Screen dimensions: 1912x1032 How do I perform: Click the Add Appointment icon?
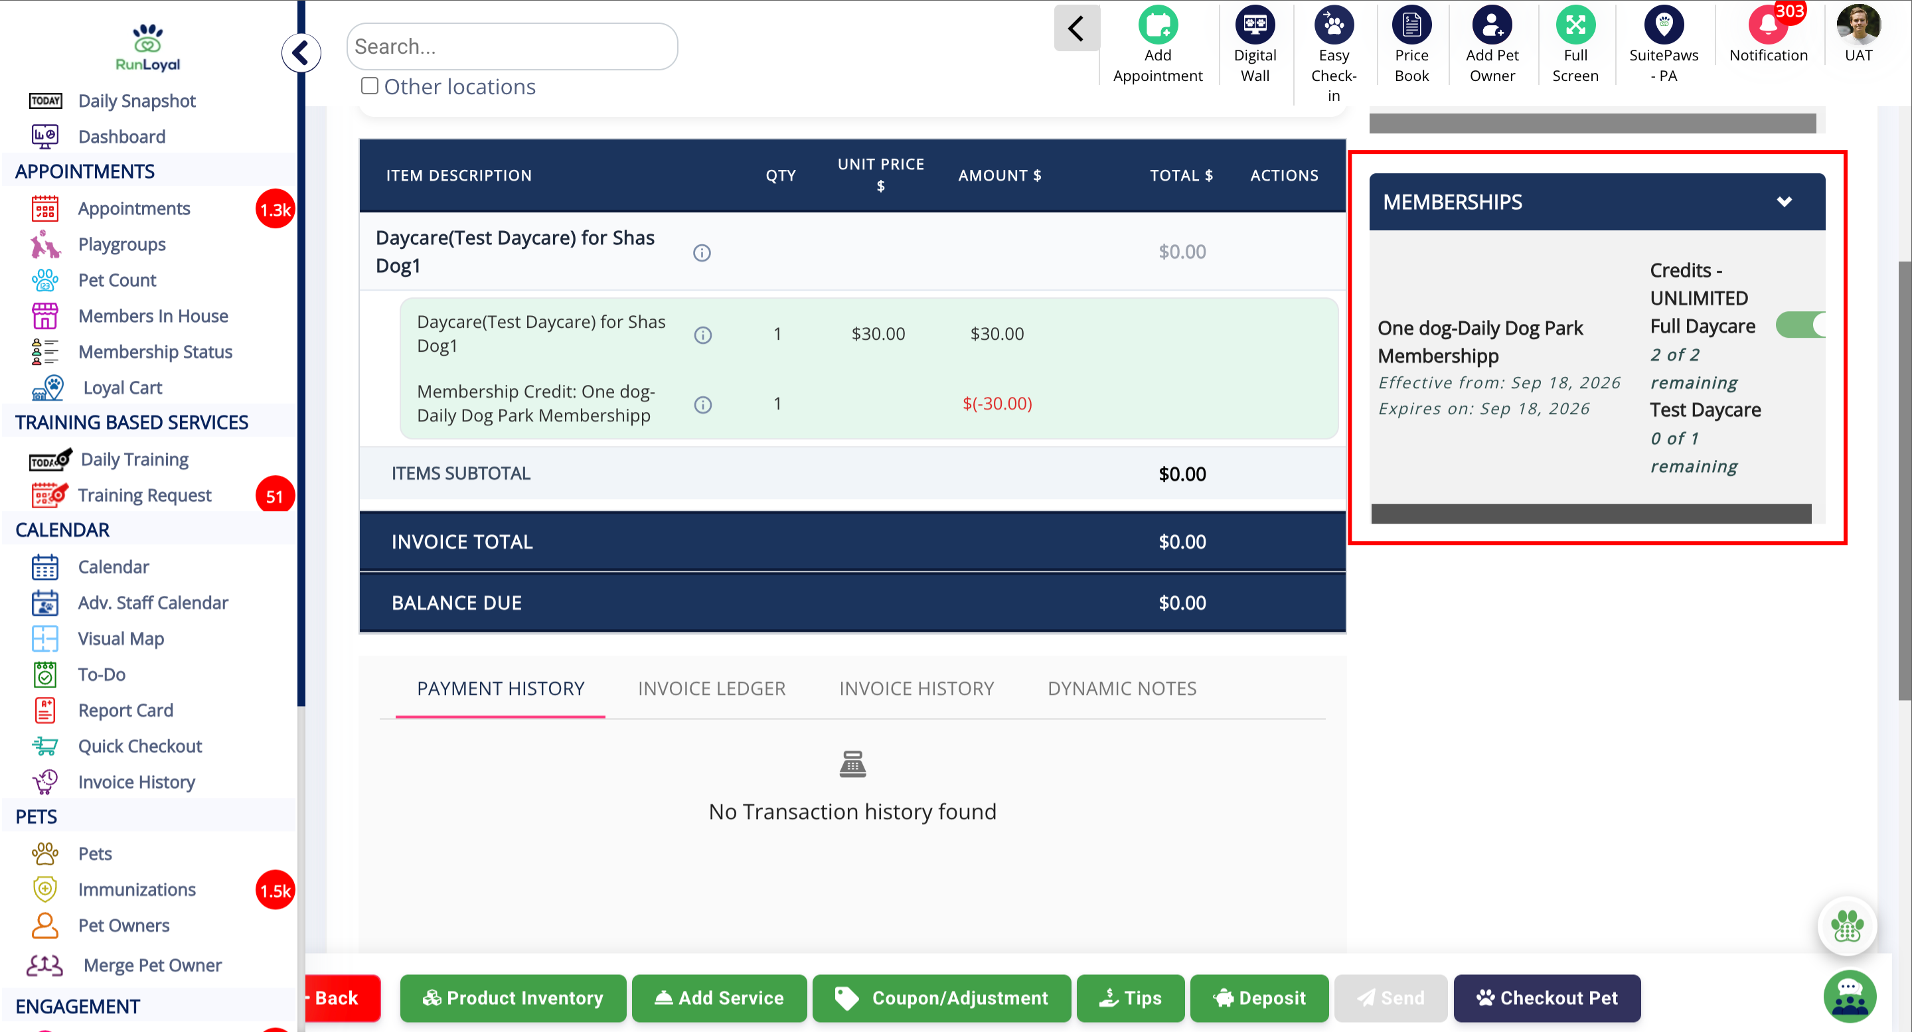pos(1157,26)
